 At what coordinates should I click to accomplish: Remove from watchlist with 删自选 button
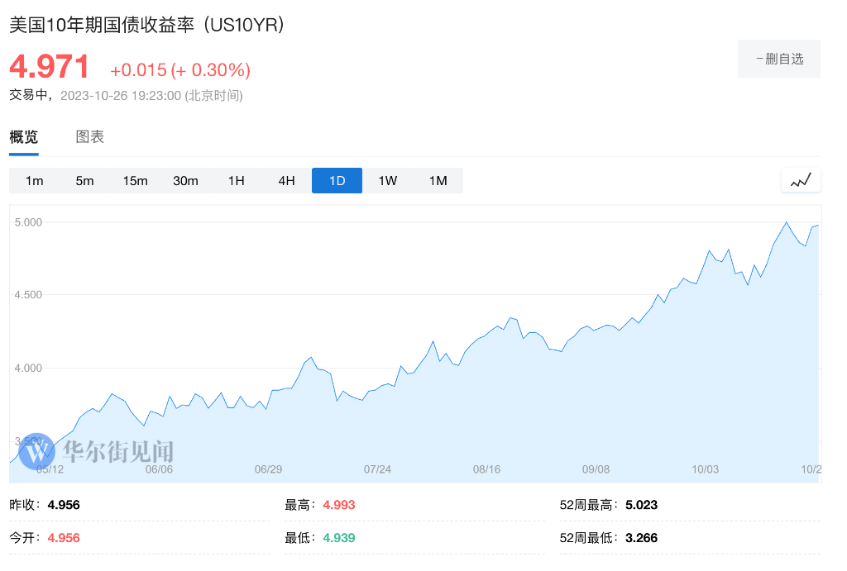779,59
